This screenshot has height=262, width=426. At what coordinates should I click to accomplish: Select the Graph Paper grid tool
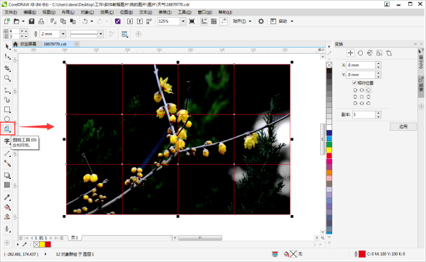7,129
